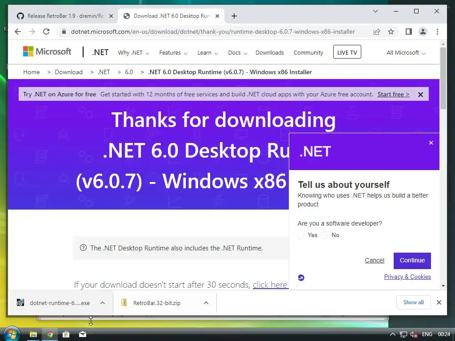Viewport: 455px width, 341px height.
Task: Close the downloads bar
Action: pyautogui.click(x=439, y=302)
